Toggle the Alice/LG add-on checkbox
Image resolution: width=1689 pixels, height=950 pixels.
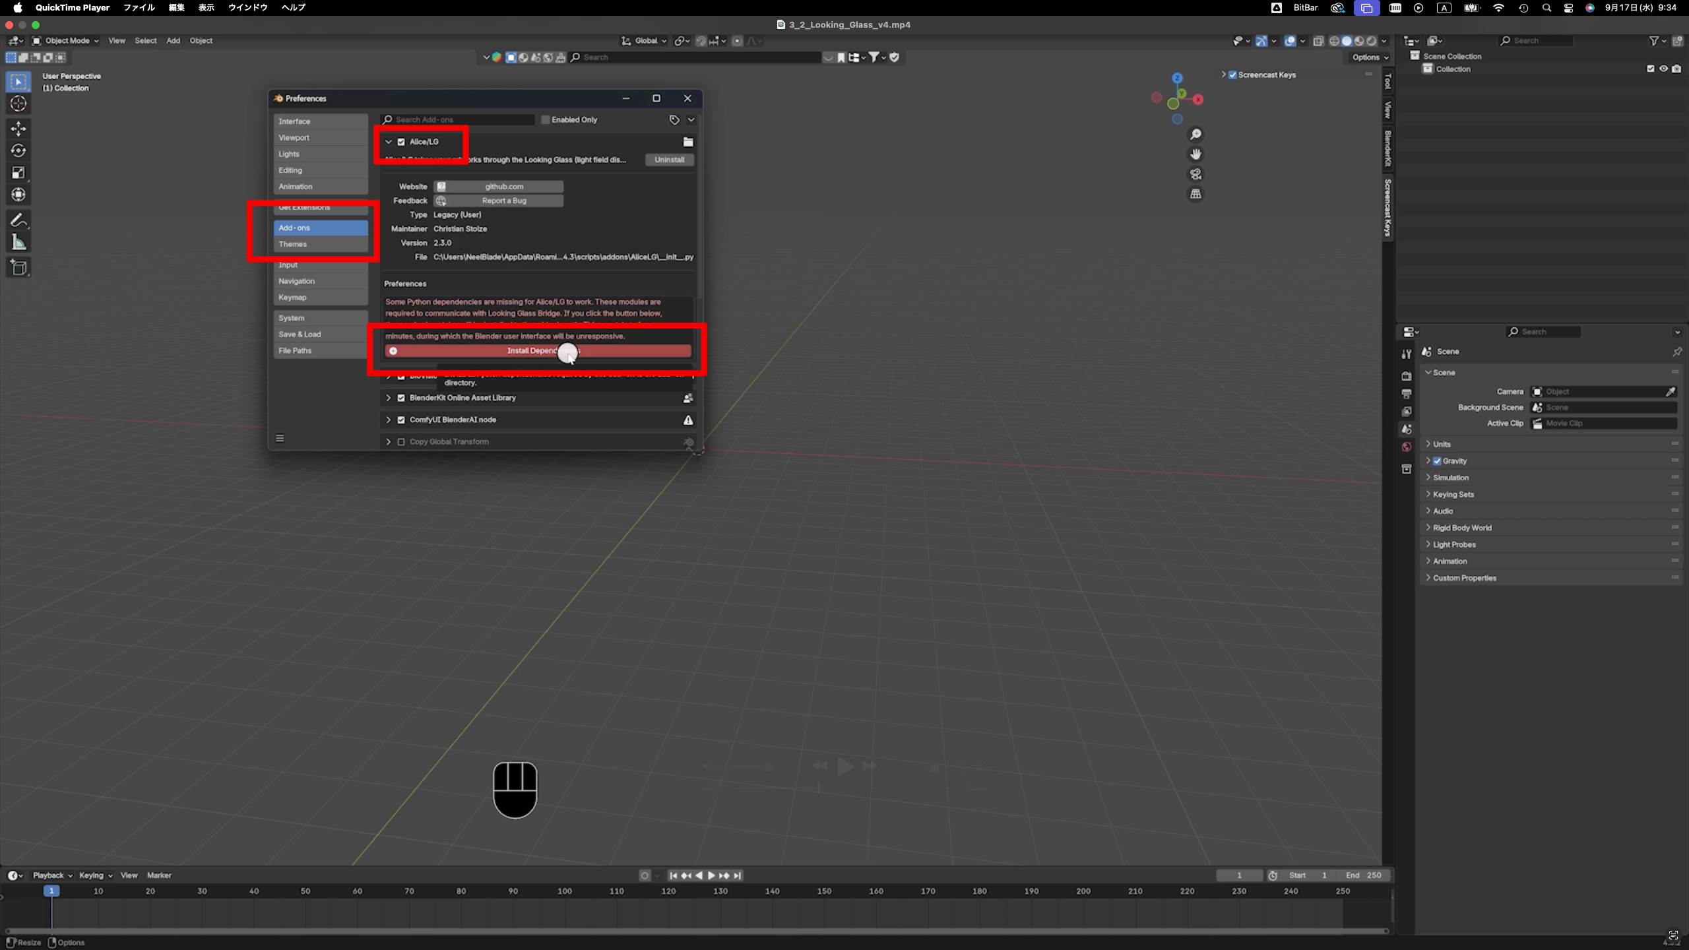(402, 141)
